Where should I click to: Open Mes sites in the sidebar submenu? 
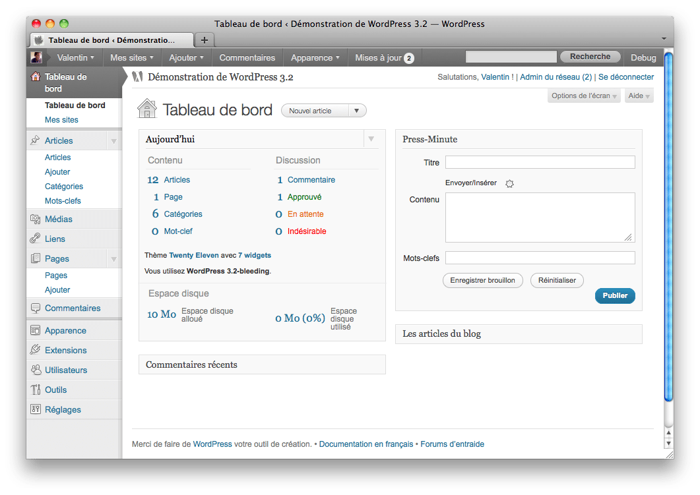click(61, 119)
